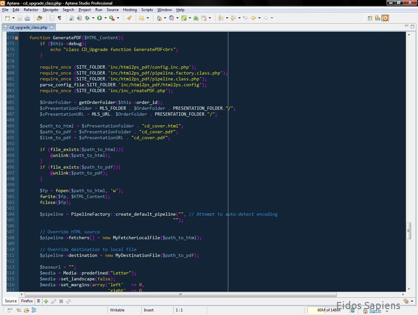Expand the External Tools dropdown arrow
Image resolution: width=418 pixels, height=315 pixels.
[x=118, y=18]
